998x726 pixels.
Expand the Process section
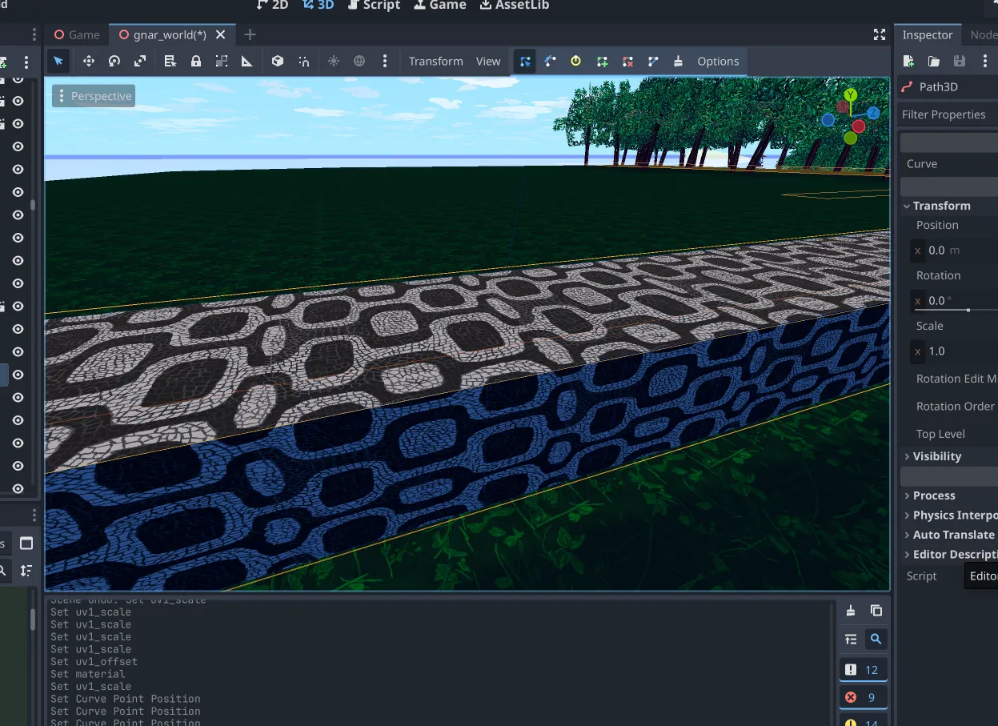(948, 495)
